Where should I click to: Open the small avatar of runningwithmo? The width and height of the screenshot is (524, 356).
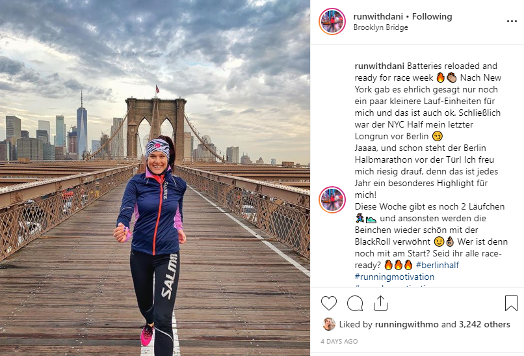pyautogui.click(x=329, y=324)
